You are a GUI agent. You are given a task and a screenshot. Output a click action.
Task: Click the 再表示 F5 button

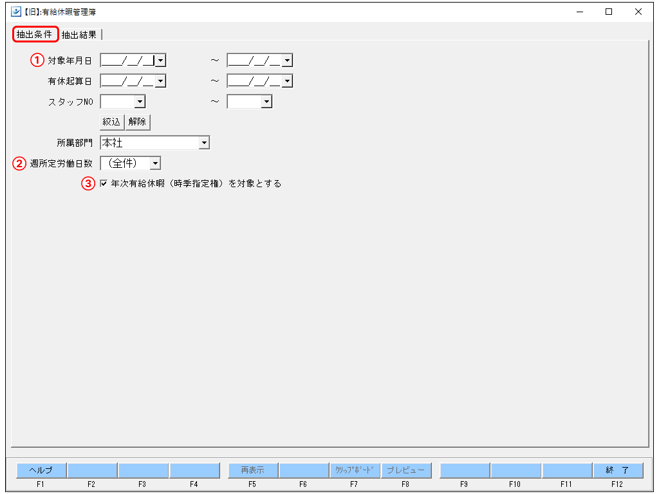point(252,470)
